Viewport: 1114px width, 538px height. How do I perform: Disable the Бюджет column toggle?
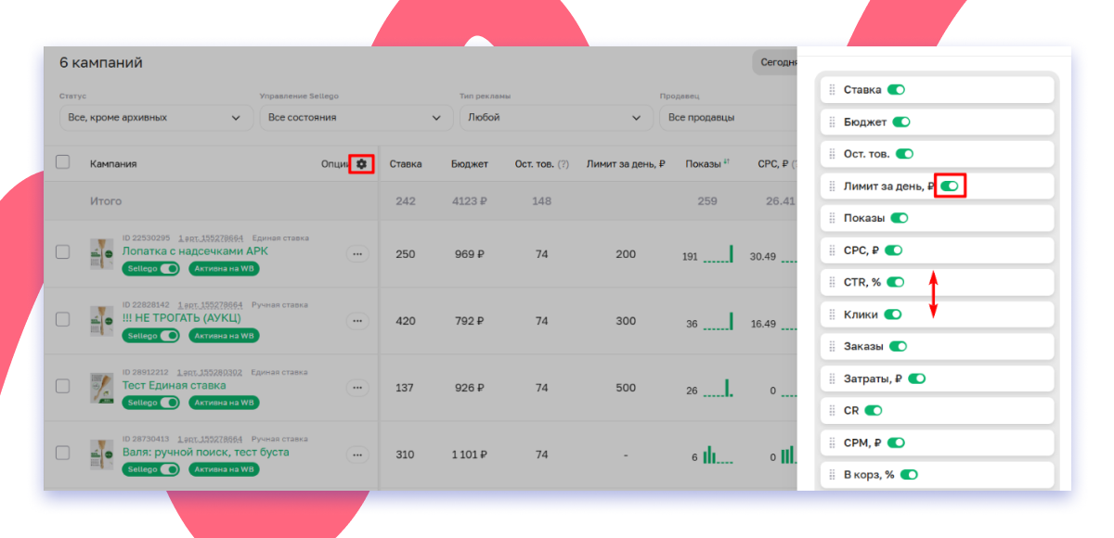(901, 122)
